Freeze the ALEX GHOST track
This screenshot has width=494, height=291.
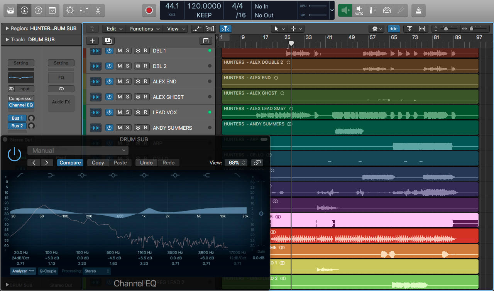(x=138, y=97)
